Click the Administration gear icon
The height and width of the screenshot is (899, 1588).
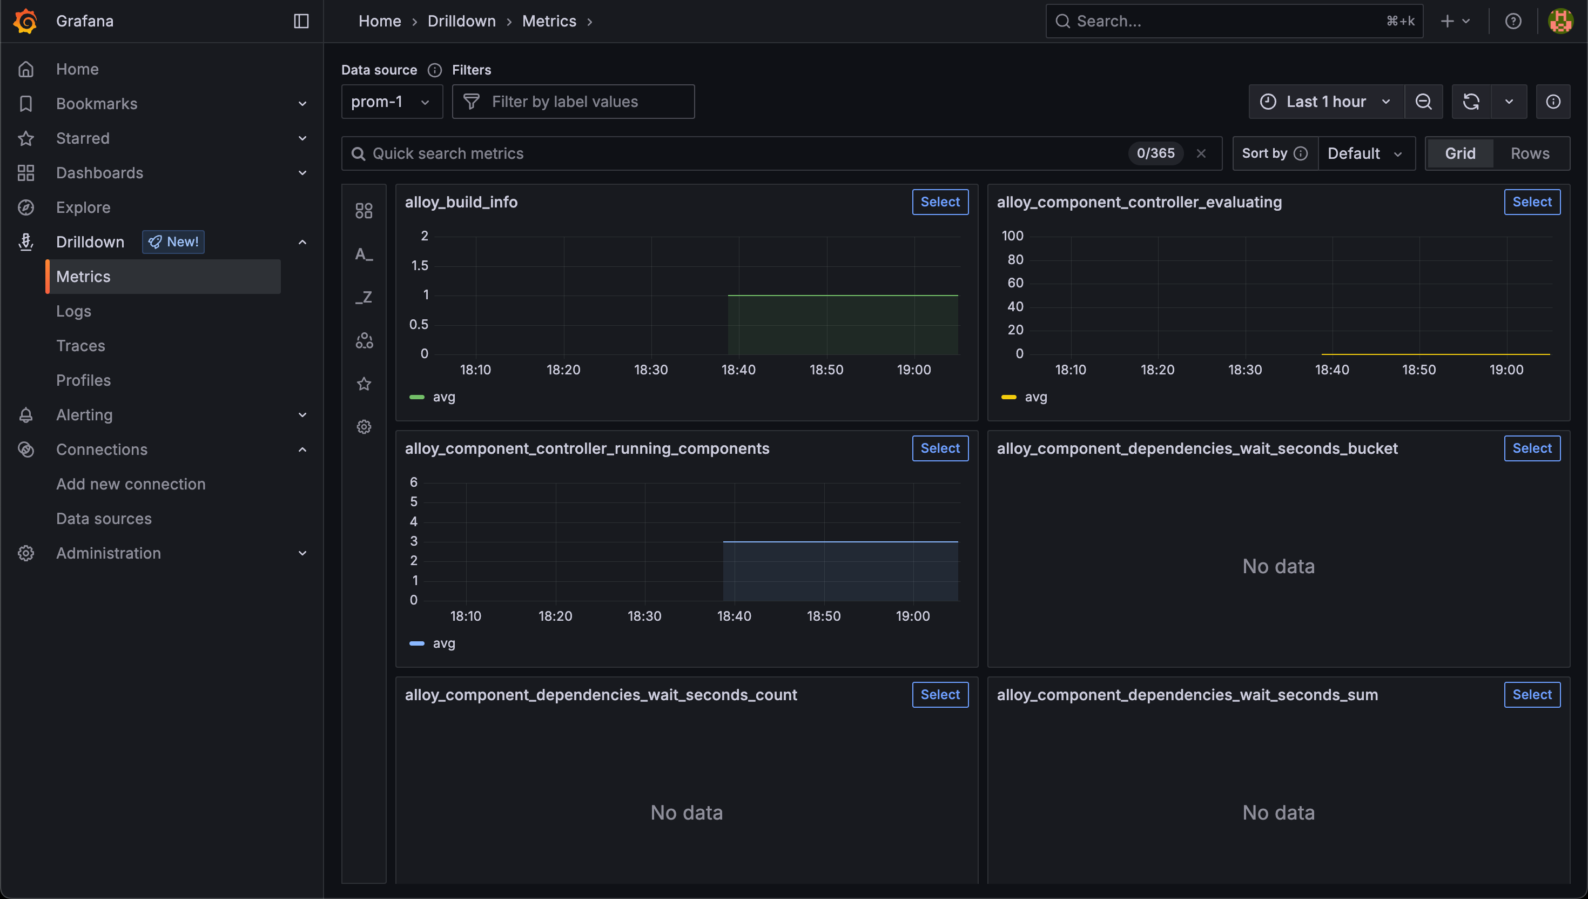pyautogui.click(x=26, y=553)
